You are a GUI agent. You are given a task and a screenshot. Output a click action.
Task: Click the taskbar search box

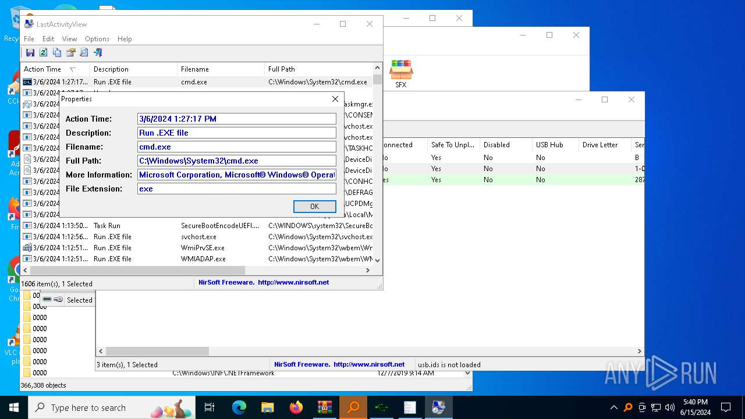(112, 407)
